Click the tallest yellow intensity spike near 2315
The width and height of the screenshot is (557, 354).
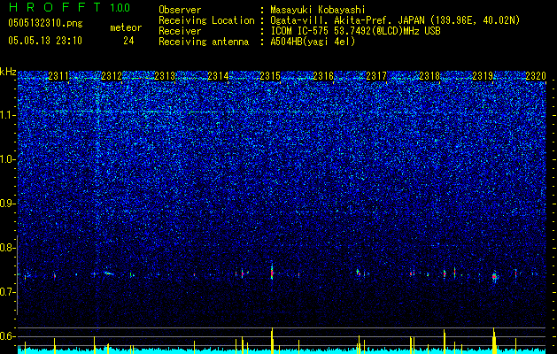click(x=272, y=340)
